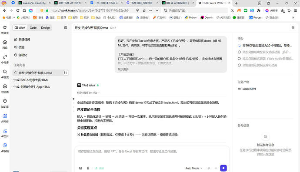Go back with the browser back arrow
Screen dimensions: 300x172
click(x=5, y=10)
